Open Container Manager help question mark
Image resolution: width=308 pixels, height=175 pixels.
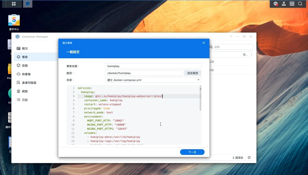[x=231, y=37]
